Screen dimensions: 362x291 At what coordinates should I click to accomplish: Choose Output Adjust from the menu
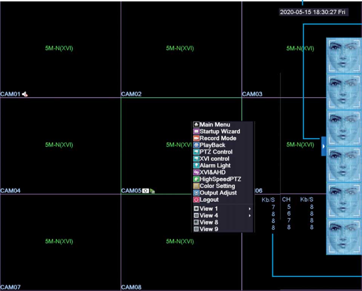pos(218,193)
